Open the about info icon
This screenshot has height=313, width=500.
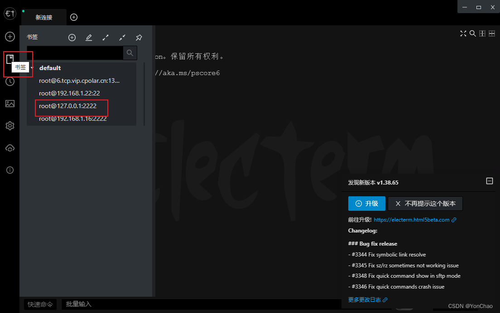[x=10, y=170]
